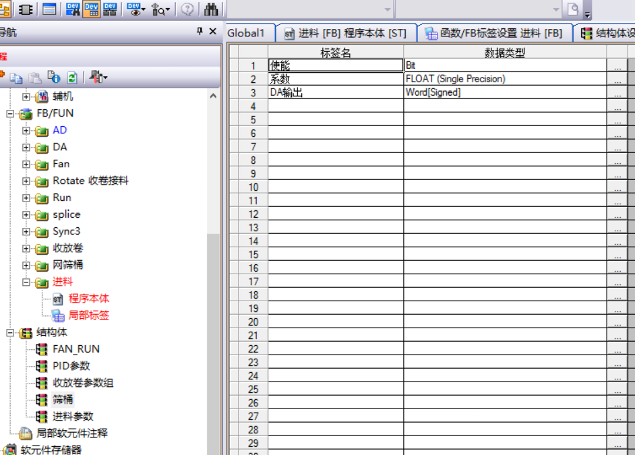The width and height of the screenshot is (635, 455).
Task: Select the PID参数 structure item
Action: coord(71,365)
